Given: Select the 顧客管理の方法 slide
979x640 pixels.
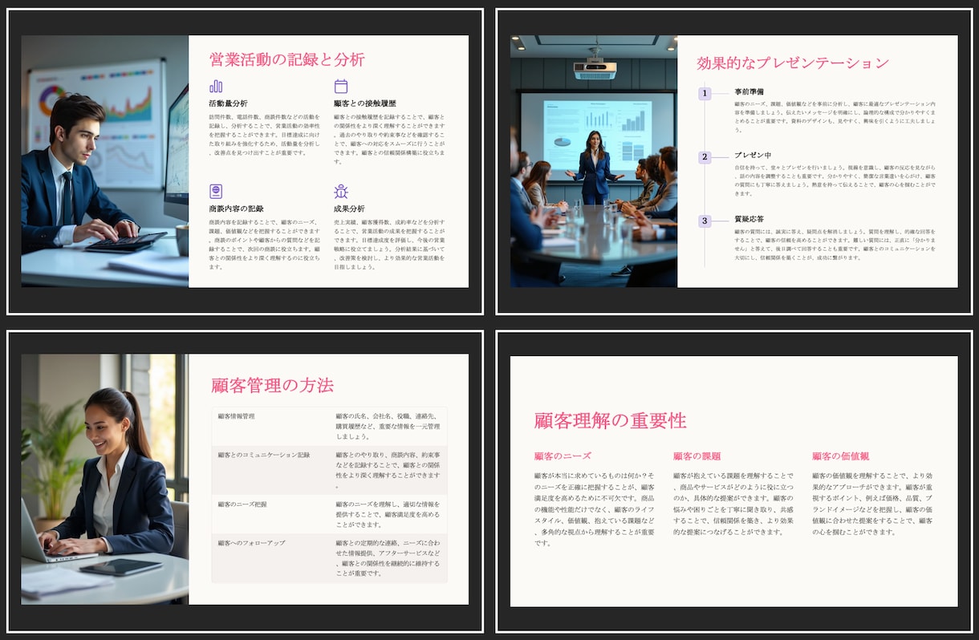Looking at the screenshot, I should tap(245, 481).
